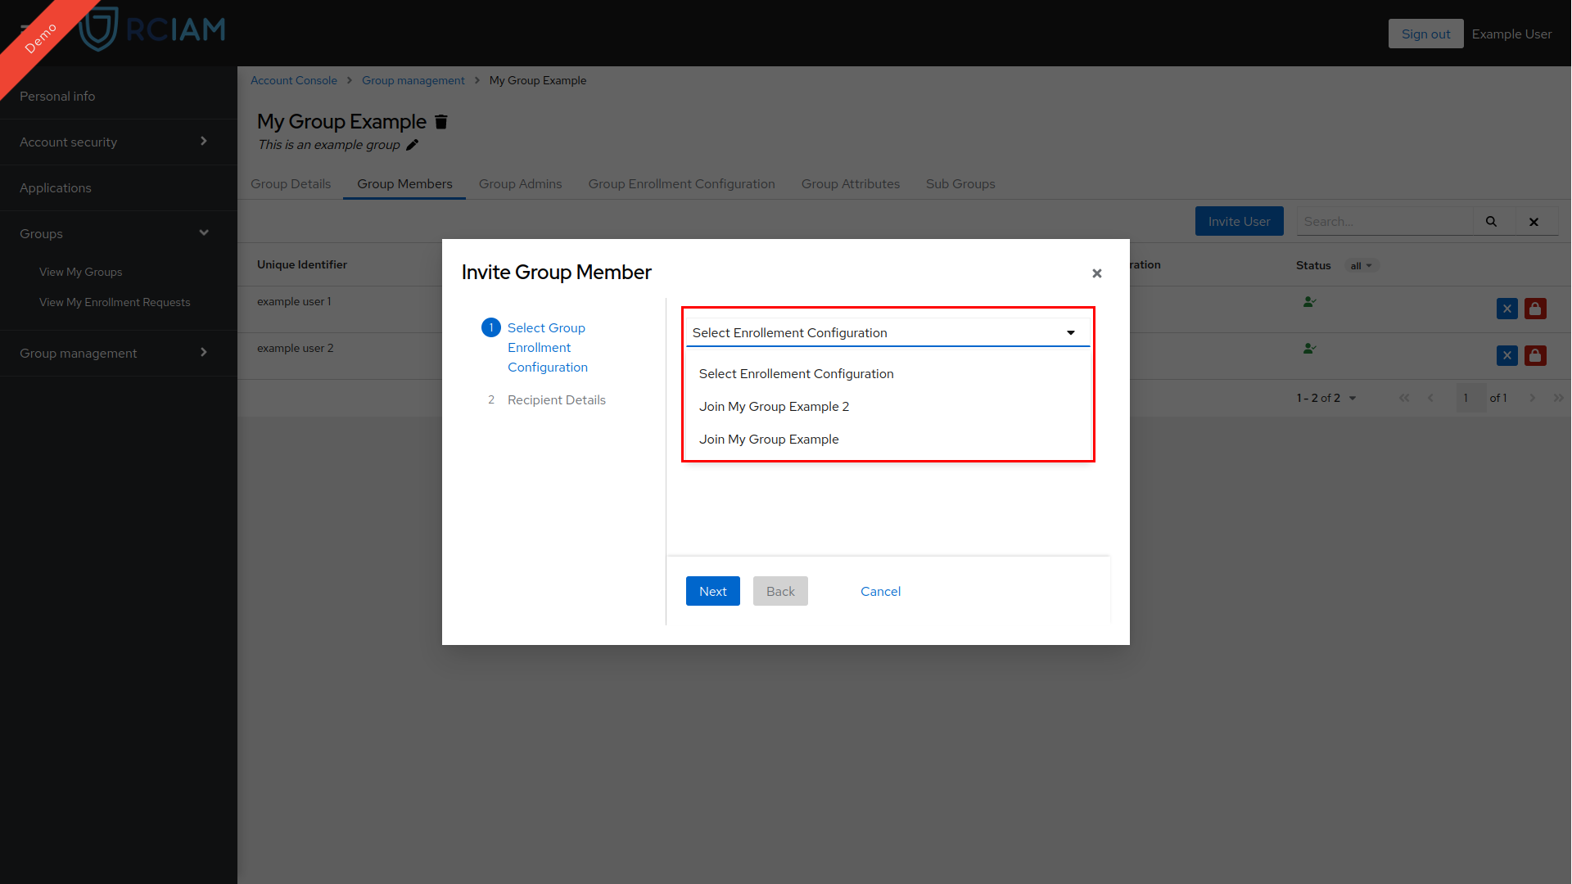The height and width of the screenshot is (884, 1572).
Task: Select Join My Group Example enrollment option
Action: point(769,438)
